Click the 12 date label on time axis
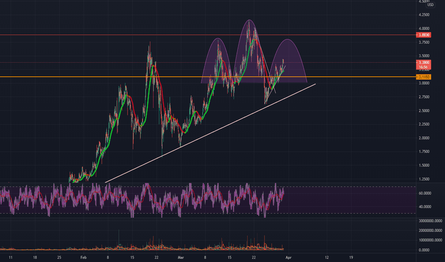The width and height of the screenshot is (445, 262). [x=327, y=258]
